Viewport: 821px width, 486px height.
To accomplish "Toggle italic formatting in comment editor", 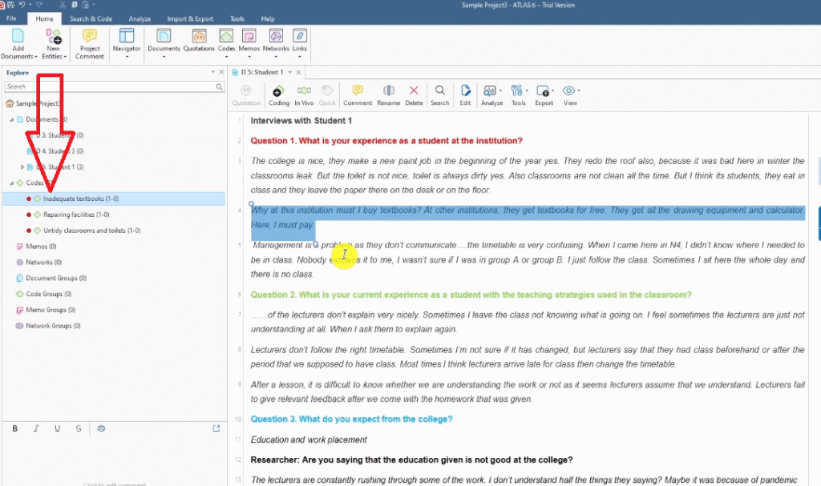I will click(36, 428).
